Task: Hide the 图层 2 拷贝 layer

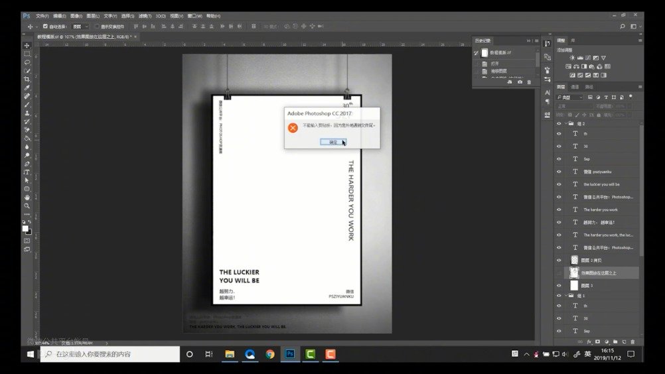Action: (559, 260)
